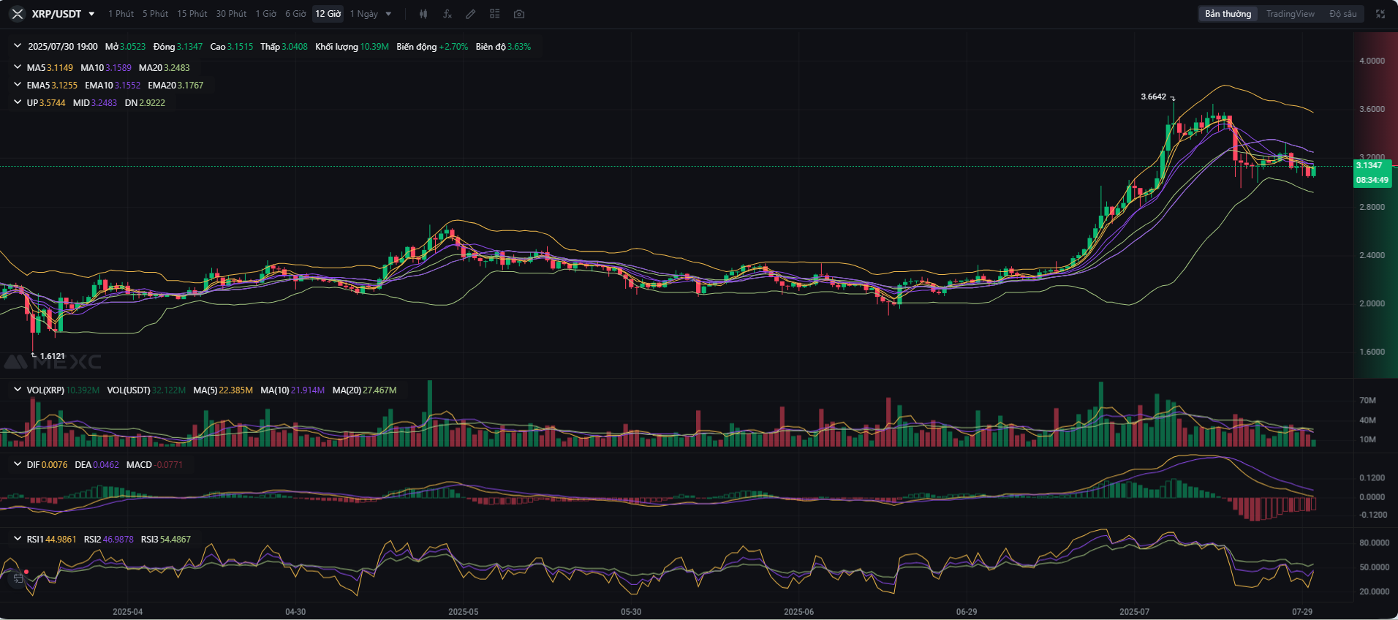Click the volume MA(5) 22.385M label
The width and height of the screenshot is (1398, 620).
223,390
